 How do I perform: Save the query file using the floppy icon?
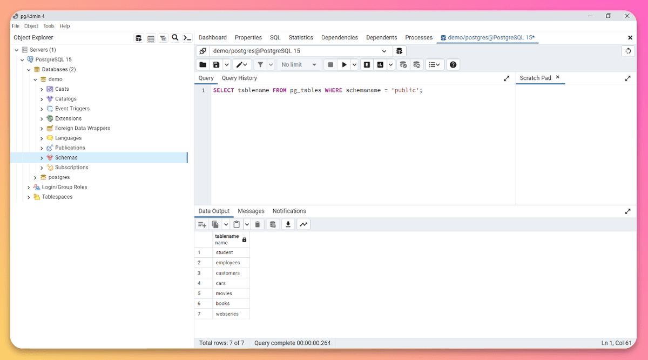pos(217,65)
